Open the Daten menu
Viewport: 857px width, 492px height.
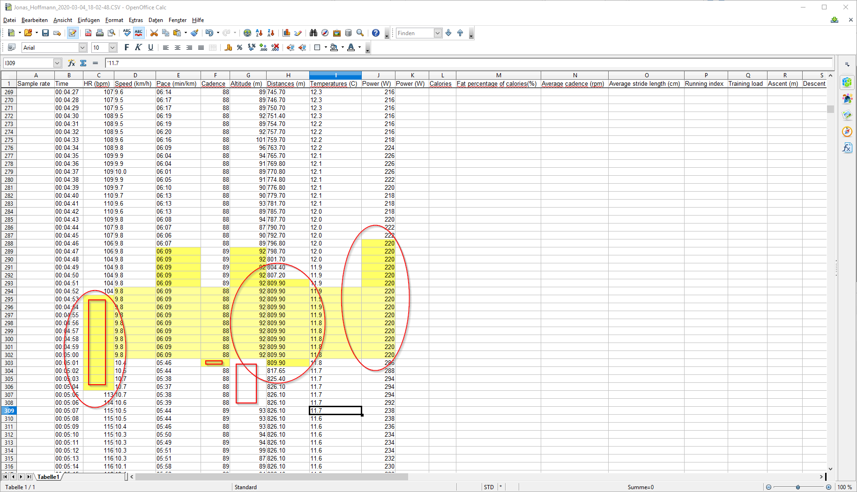click(x=156, y=20)
